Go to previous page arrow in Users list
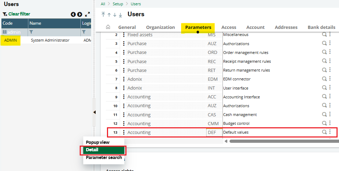This screenshot has width=339, height=171. 73,14
